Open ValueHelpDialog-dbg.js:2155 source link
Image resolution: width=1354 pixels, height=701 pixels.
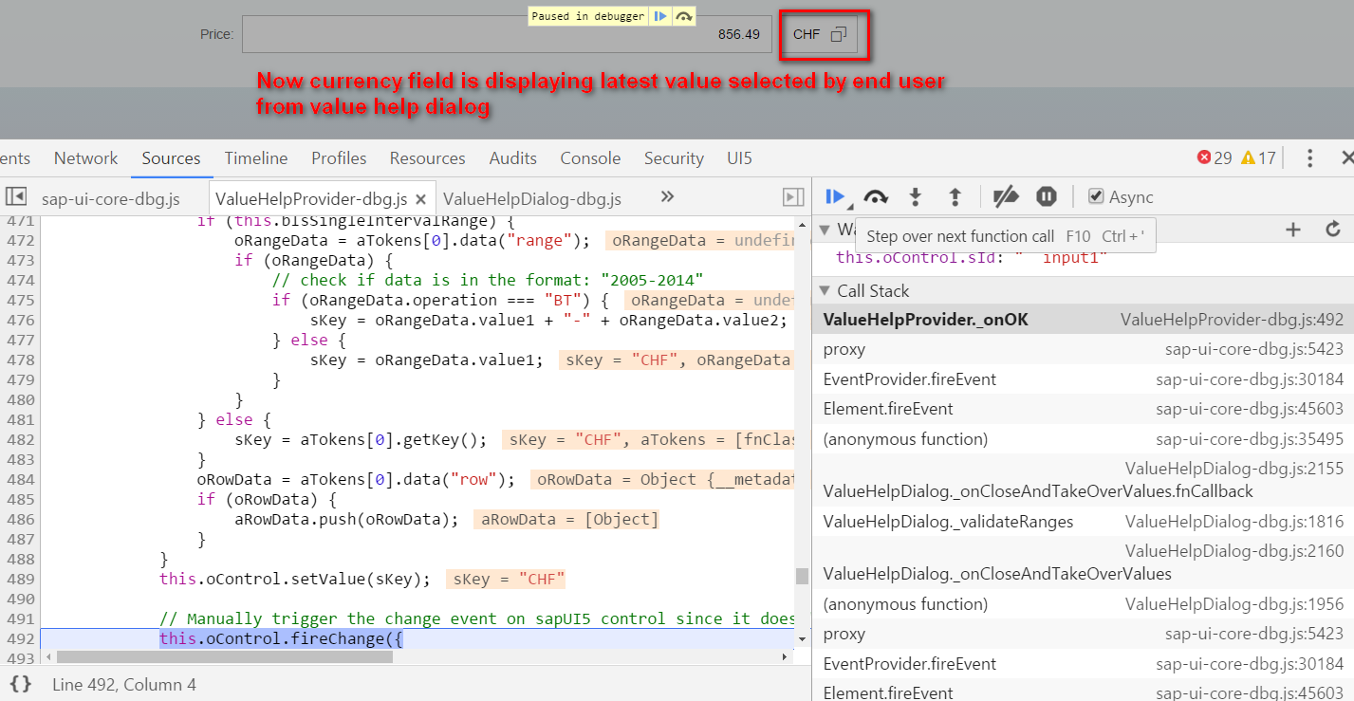(x=1234, y=469)
